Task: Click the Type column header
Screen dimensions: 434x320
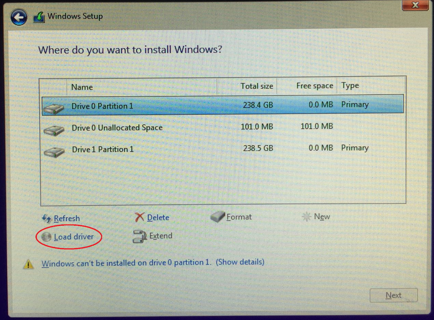Action: 350,86
